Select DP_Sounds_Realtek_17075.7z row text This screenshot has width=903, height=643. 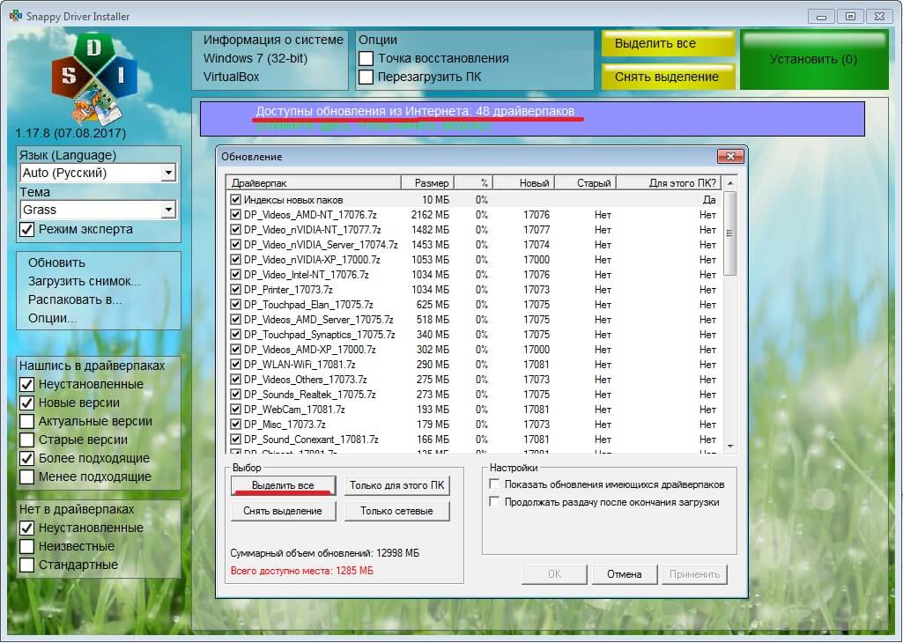click(x=309, y=395)
